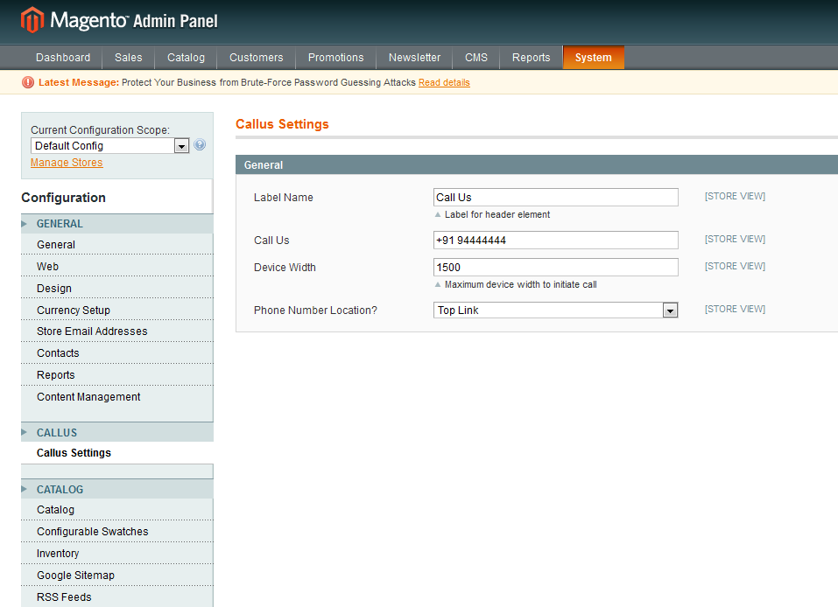The height and width of the screenshot is (607, 838).
Task: Focus the Call Us phone number field
Action: pyautogui.click(x=555, y=241)
